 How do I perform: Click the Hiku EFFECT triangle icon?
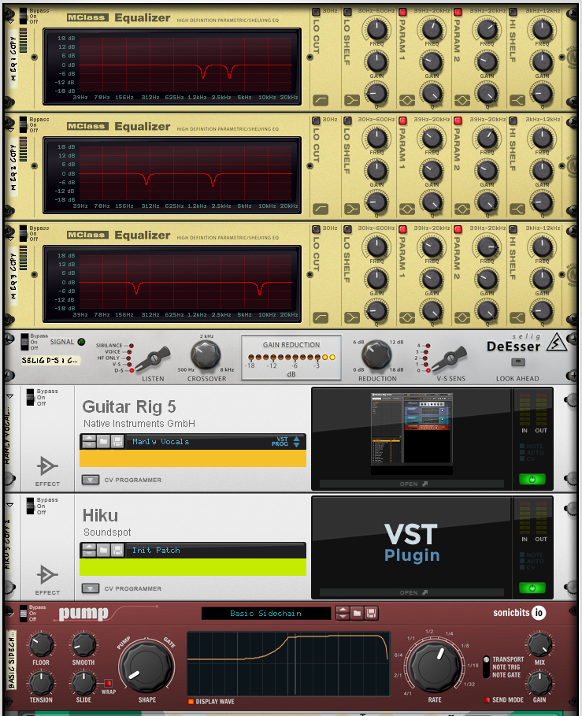click(47, 574)
